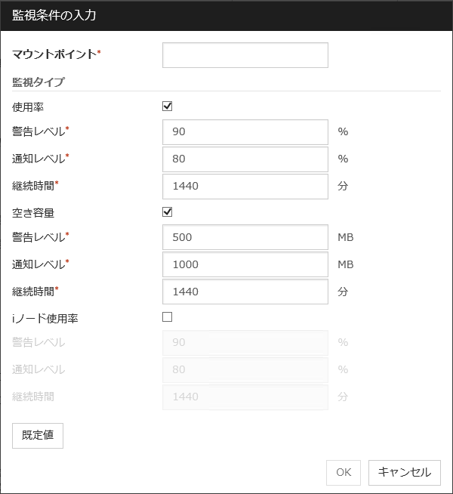Click the greyed-out iノード 通知レベル field
Viewport: 453px width, 494px height.
pos(245,370)
